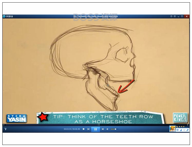Image resolution: width=192 pixels, height=147 pixels.
Task: Open the footprint toolbox icon
Action: click(5, 129)
